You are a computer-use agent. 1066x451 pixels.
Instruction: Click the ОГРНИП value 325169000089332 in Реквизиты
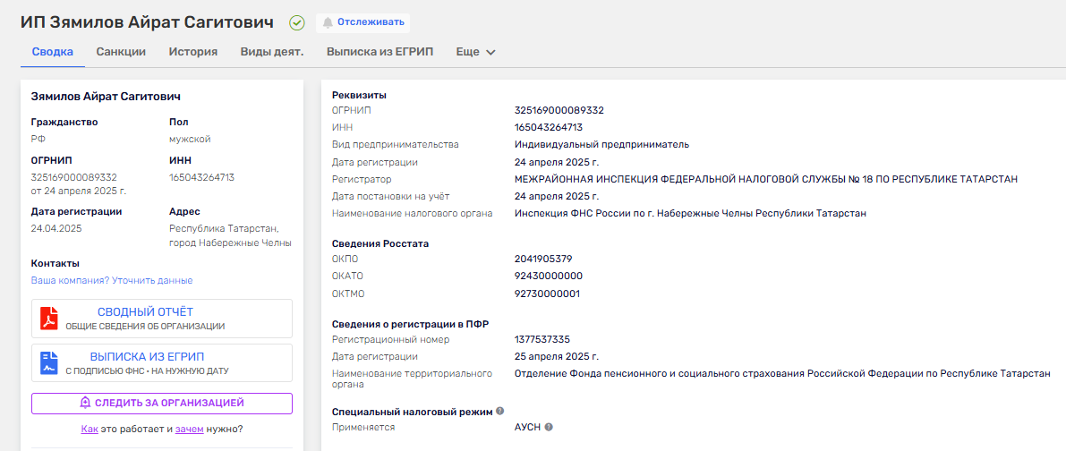click(x=559, y=110)
